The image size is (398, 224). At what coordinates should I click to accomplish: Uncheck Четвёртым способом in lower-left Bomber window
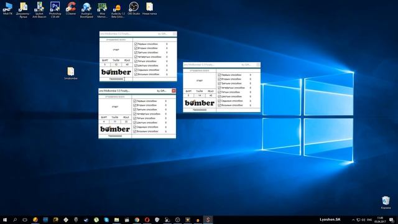[135, 114]
